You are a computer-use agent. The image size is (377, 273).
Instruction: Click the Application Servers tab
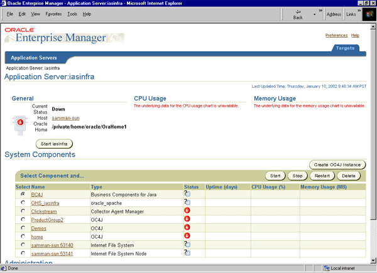click(34, 58)
